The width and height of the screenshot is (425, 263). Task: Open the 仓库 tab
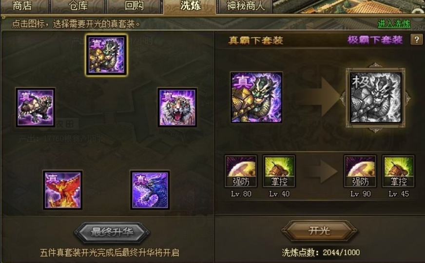pyautogui.click(x=78, y=6)
